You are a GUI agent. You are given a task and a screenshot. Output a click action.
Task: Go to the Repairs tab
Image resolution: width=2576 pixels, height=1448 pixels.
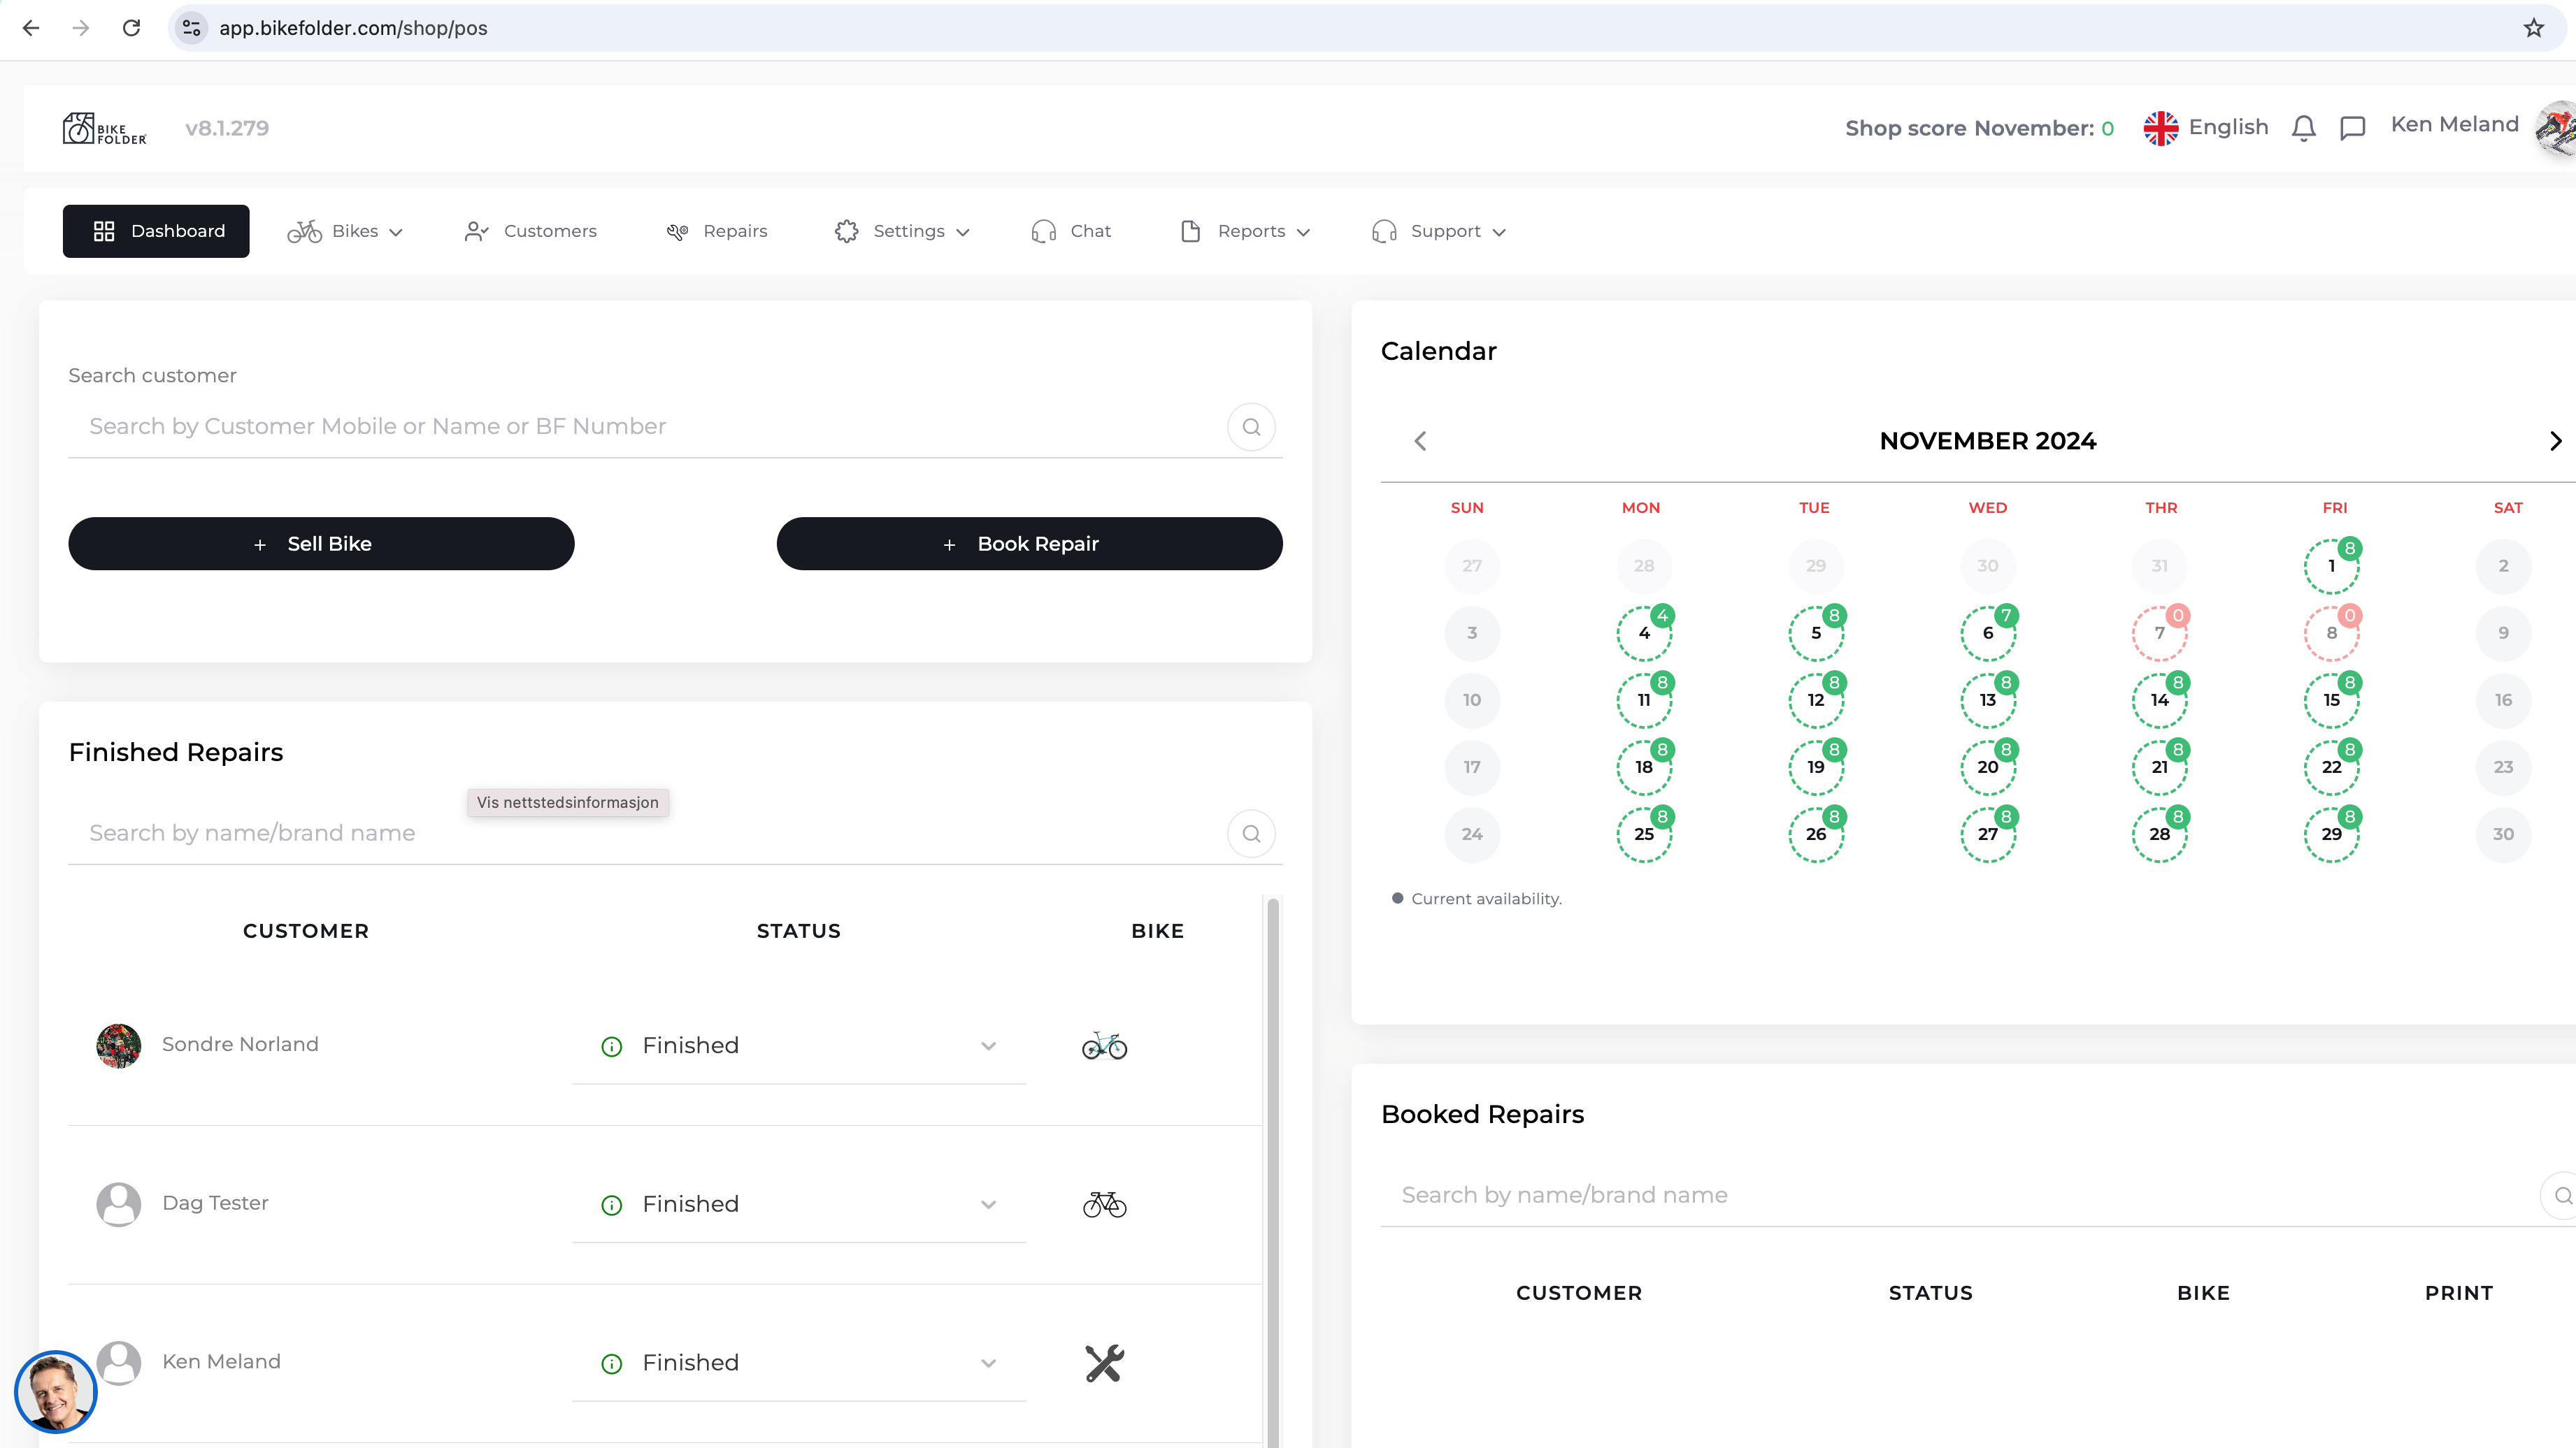pos(717,231)
